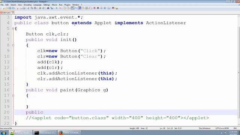Image resolution: width=240 pixels, height=135 pixels.
Task: Open the Encoding menu
Action: click(27, 5)
